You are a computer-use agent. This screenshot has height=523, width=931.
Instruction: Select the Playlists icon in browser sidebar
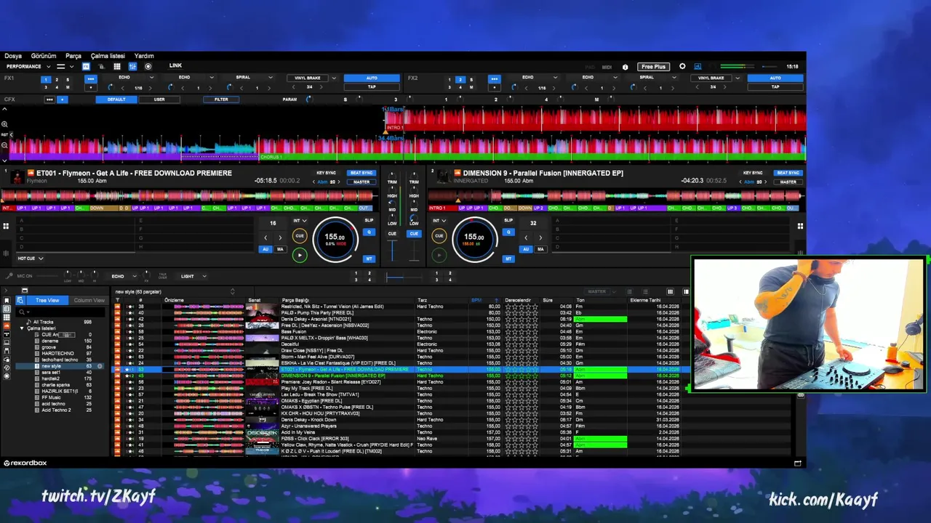pos(7,309)
